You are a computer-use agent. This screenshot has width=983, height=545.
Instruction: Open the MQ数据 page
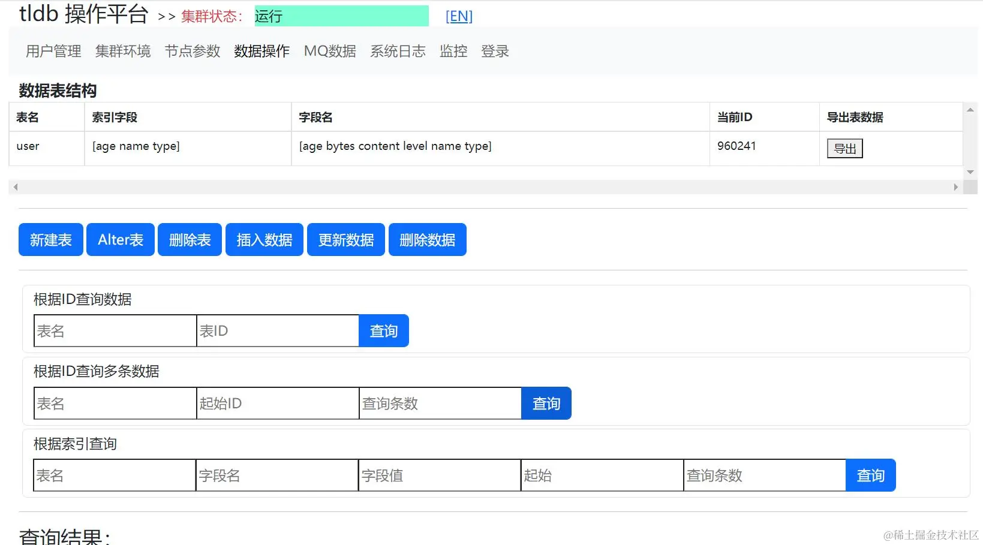tap(330, 51)
